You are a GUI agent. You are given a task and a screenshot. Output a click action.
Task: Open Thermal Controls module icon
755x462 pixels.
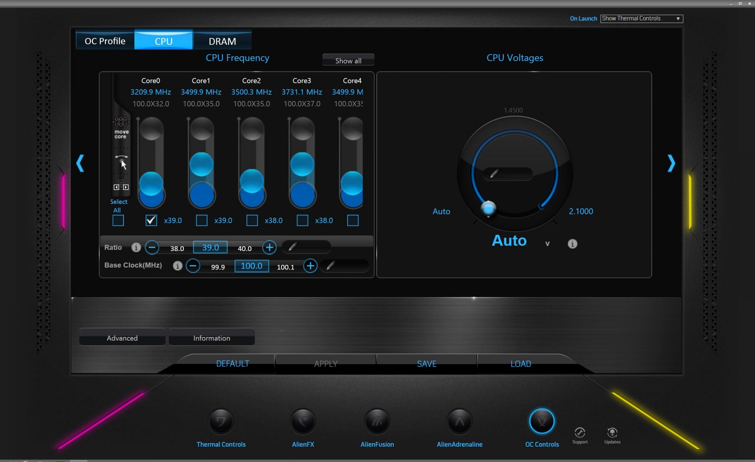(221, 422)
